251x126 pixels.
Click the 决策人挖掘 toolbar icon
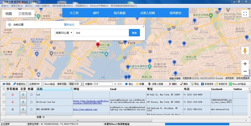(x=150, y=84)
